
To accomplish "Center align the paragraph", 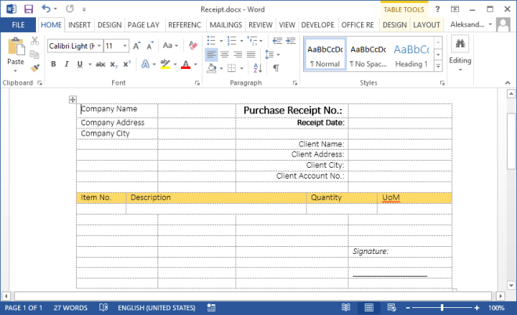I will (225, 54).
